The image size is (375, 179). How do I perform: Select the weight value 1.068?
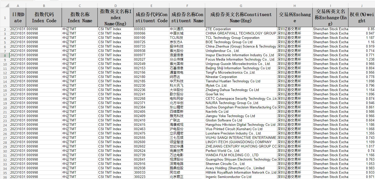tap(362, 129)
